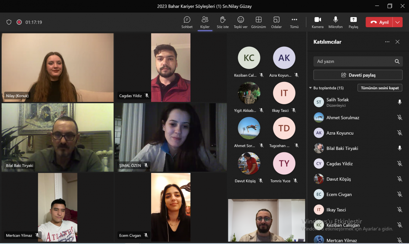Open the Görünüm view options
409x244 pixels.
click(258, 22)
